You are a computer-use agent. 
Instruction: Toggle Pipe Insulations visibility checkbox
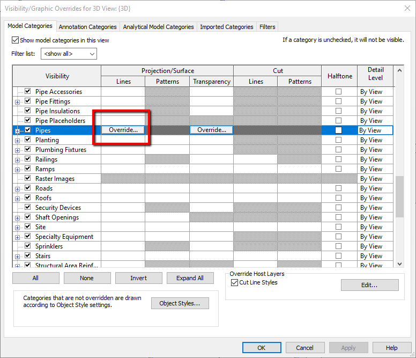[x=27, y=111]
